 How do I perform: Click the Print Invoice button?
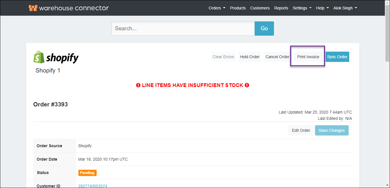coord(308,57)
